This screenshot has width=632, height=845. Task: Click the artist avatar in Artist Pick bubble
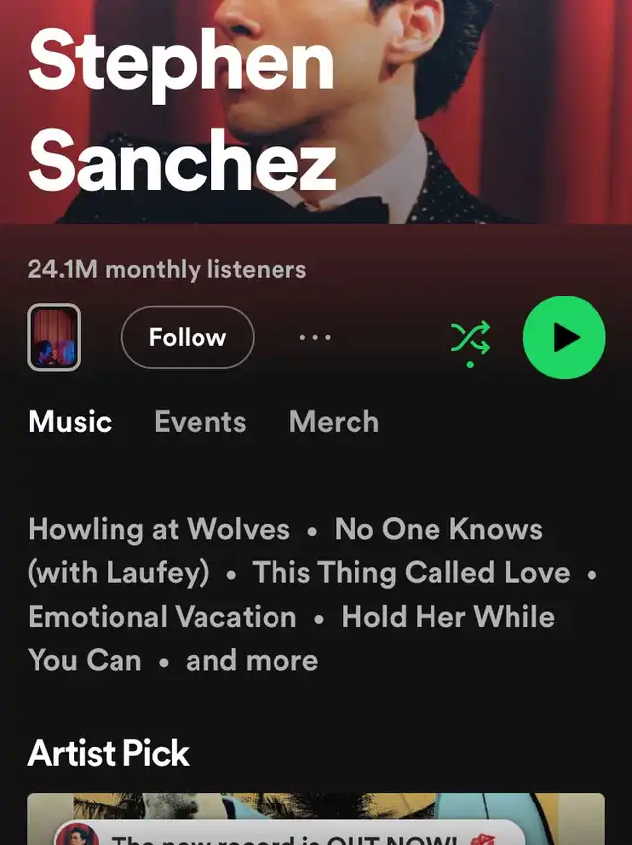(x=78, y=836)
